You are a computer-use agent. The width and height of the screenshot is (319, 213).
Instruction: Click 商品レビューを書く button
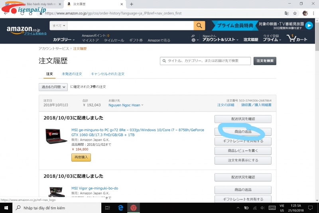[x=243, y=151]
